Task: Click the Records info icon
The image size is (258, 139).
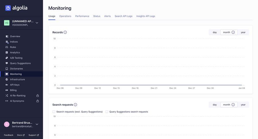Action: coord(65,32)
